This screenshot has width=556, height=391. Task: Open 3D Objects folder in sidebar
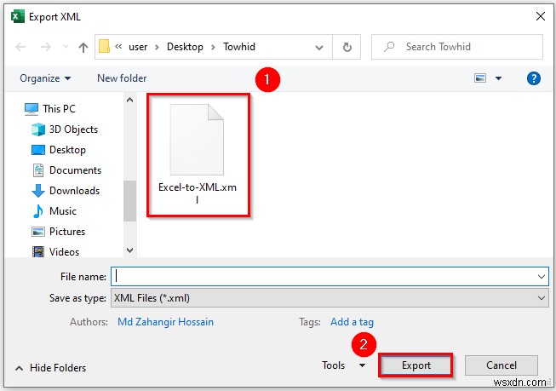point(65,129)
